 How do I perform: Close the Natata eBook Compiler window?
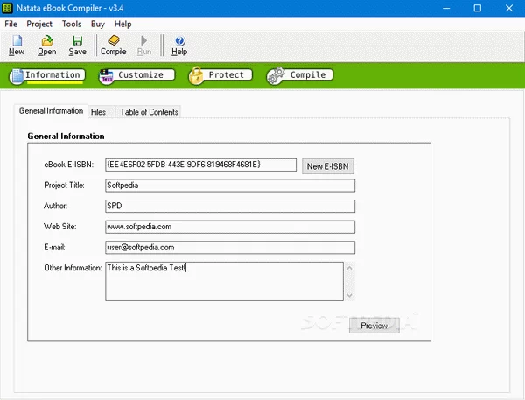pyautogui.click(x=509, y=8)
